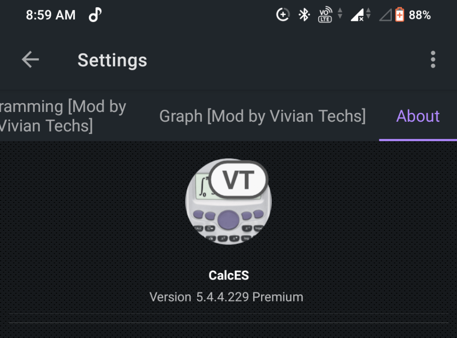Image resolution: width=457 pixels, height=338 pixels.
Task: Select the About tab
Action: tap(418, 116)
